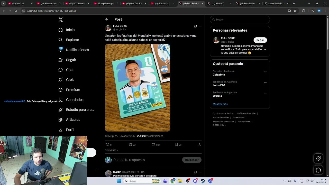This screenshot has height=185, width=329.
Task: Click the Grok icon on FULL BOKE's post
Action: pos(196,26)
